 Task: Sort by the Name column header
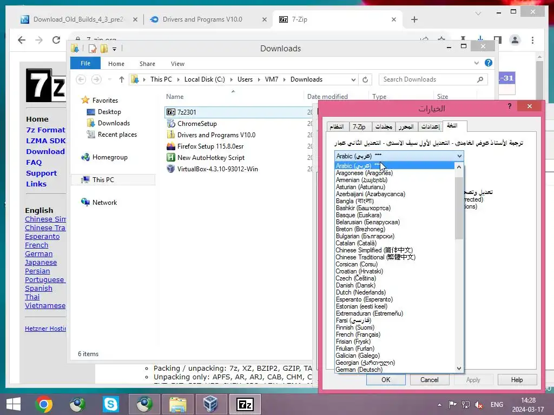click(175, 97)
